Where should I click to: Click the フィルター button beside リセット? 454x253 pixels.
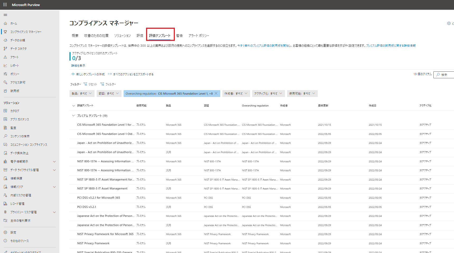click(x=108, y=84)
